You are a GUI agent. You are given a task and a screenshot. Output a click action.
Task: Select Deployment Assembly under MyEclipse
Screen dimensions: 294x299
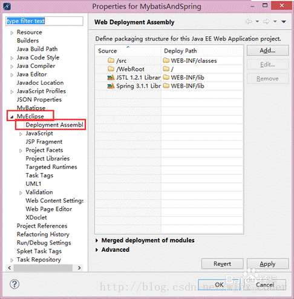[54, 125]
